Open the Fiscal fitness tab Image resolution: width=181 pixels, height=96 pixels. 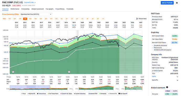coord(60,9)
